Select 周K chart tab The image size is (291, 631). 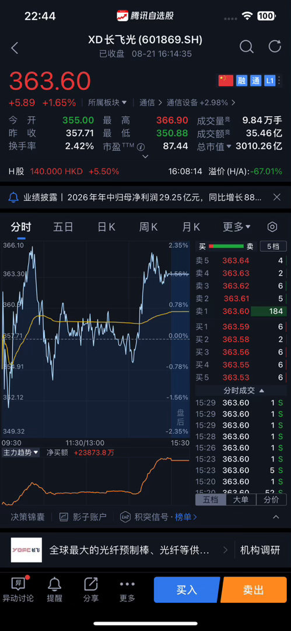click(148, 227)
